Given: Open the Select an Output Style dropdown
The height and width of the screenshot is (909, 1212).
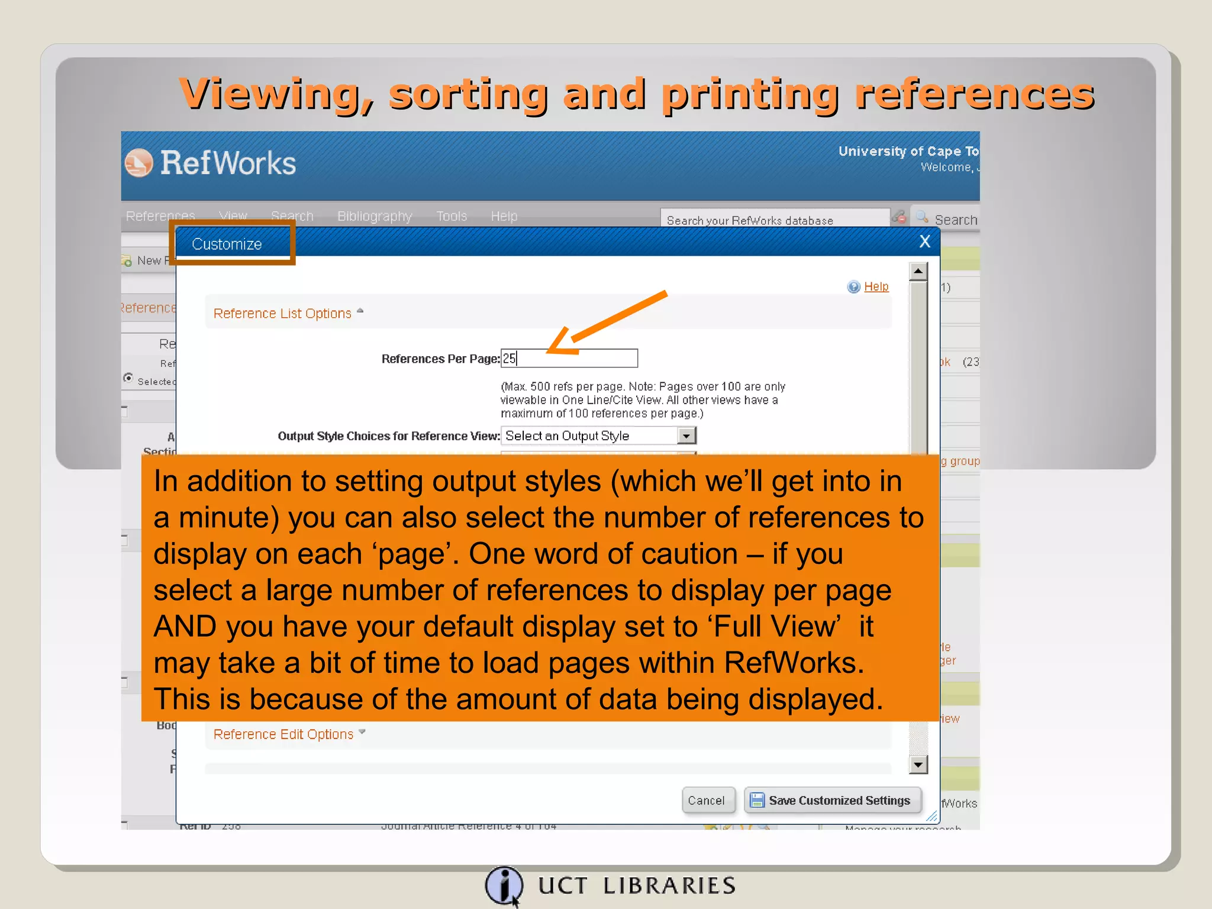Looking at the screenshot, I should pos(598,436).
